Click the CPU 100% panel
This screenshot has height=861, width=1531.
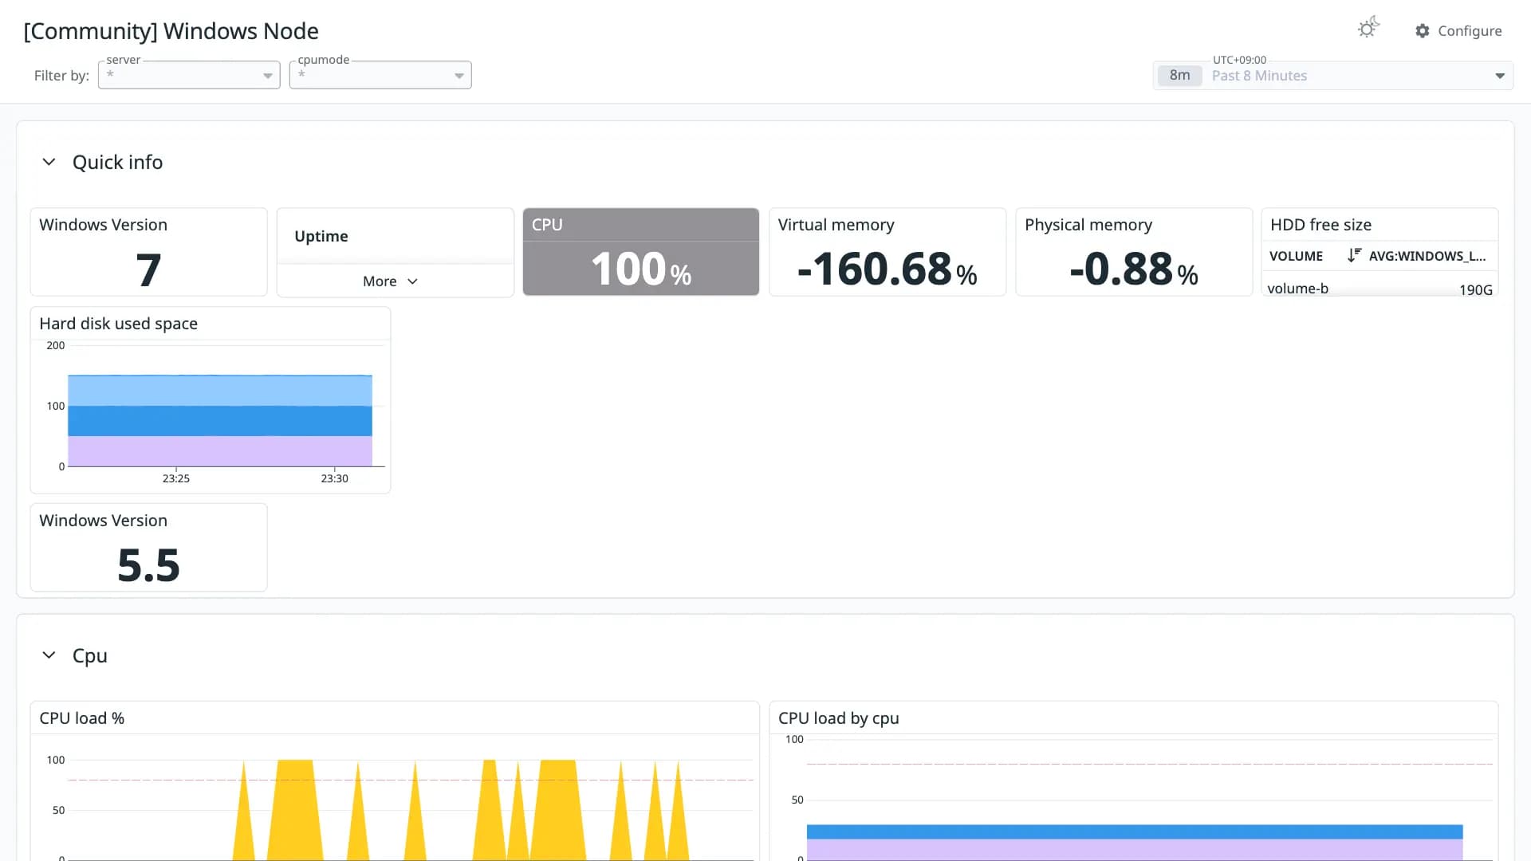[641, 252]
